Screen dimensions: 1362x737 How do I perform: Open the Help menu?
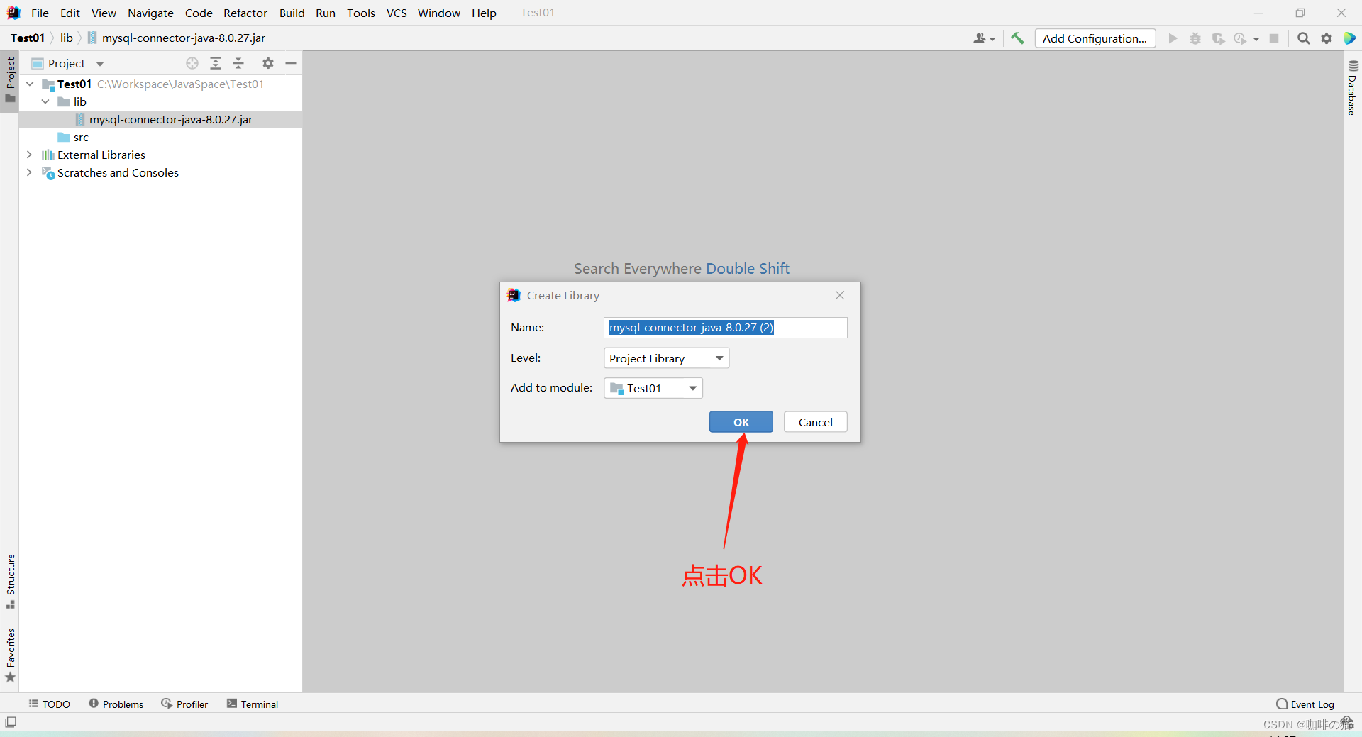(x=484, y=13)
